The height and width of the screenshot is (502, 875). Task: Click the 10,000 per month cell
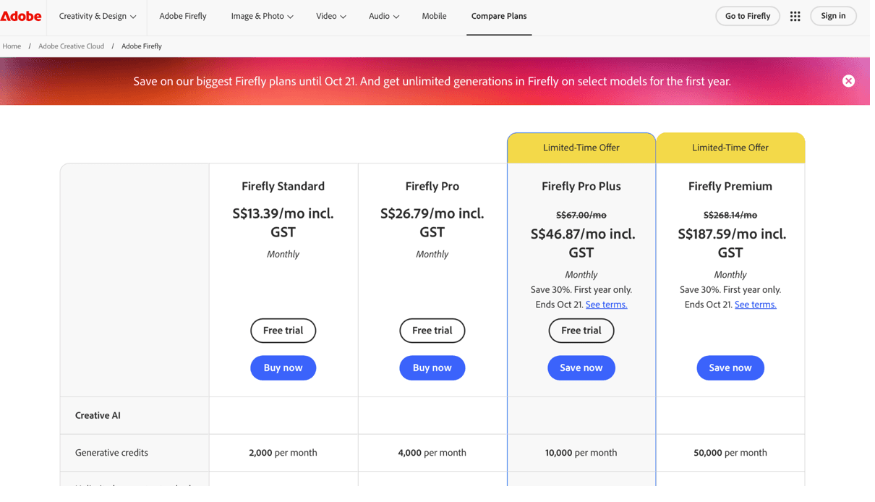[581, 453]
